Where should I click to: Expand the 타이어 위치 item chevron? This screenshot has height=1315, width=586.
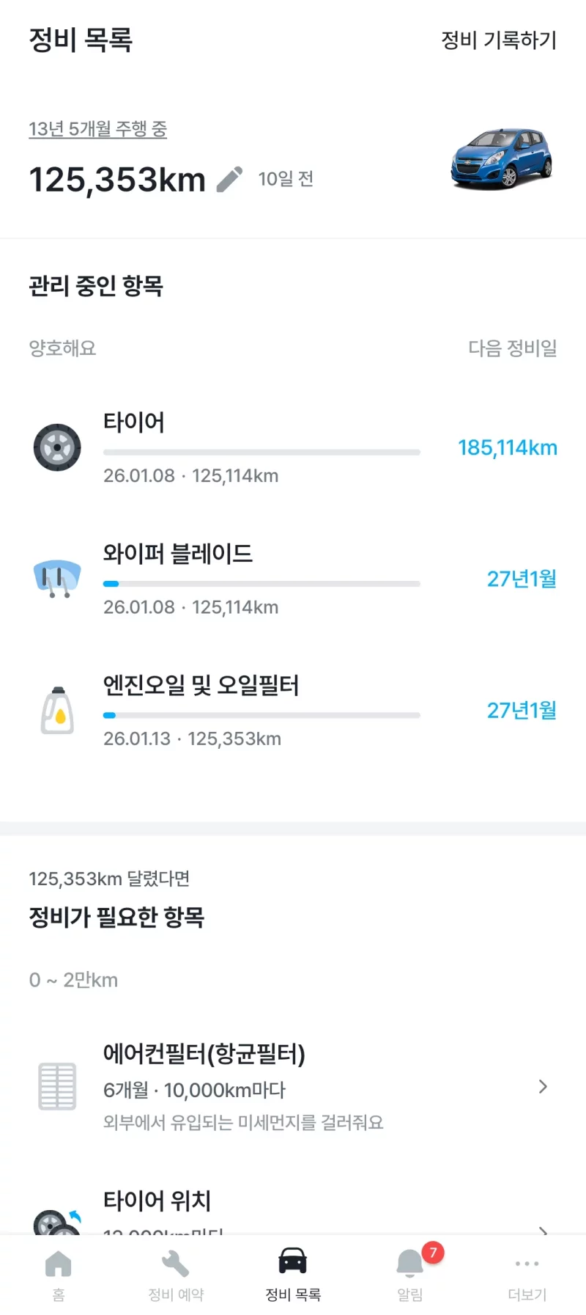(x=543, y=1228)
